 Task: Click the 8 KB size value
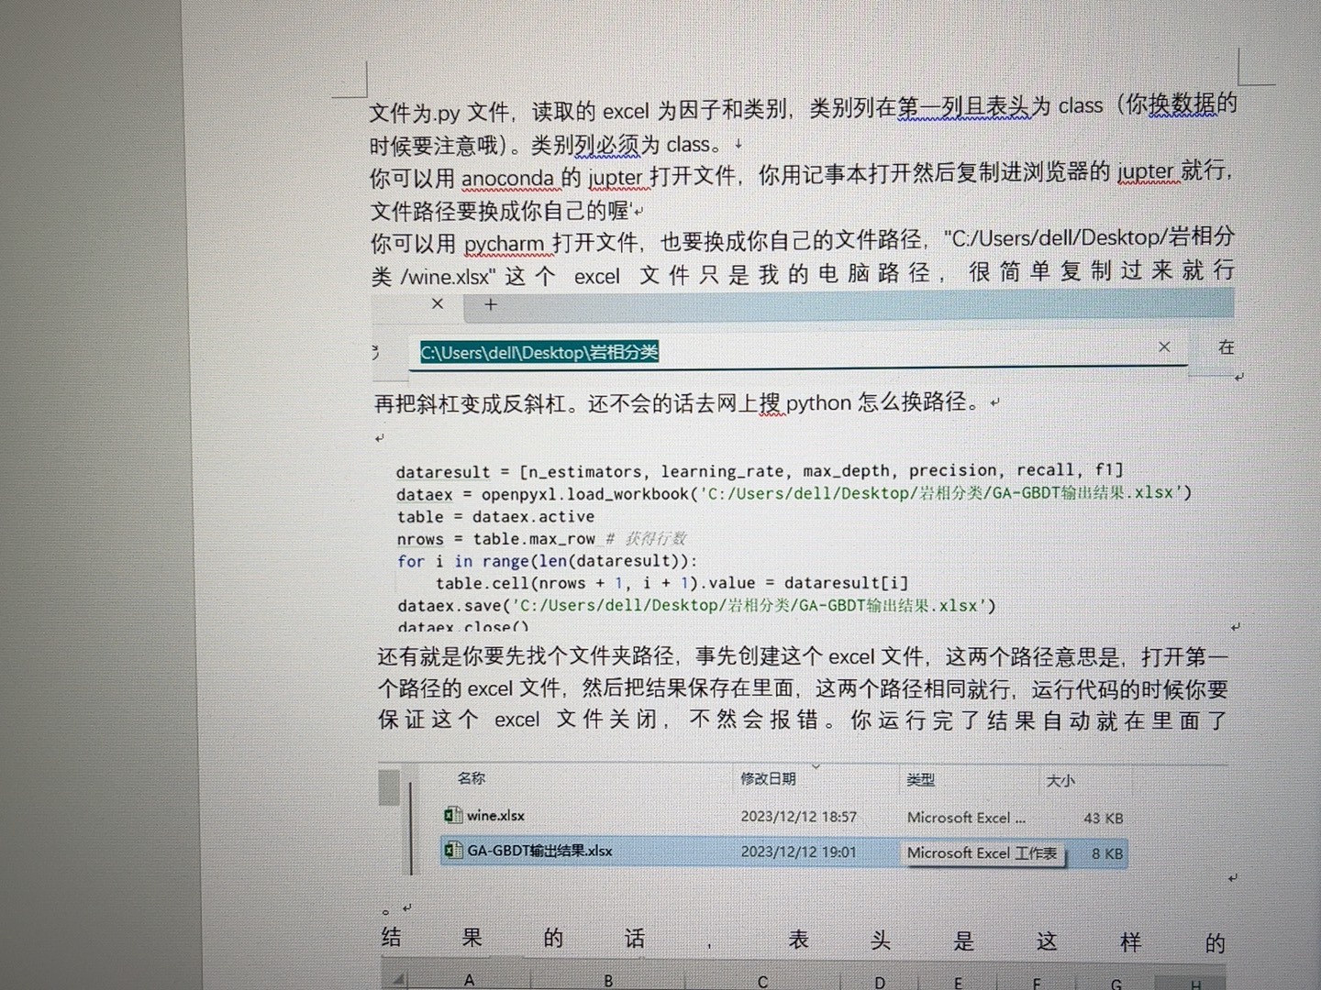[x=1107, y=853]
